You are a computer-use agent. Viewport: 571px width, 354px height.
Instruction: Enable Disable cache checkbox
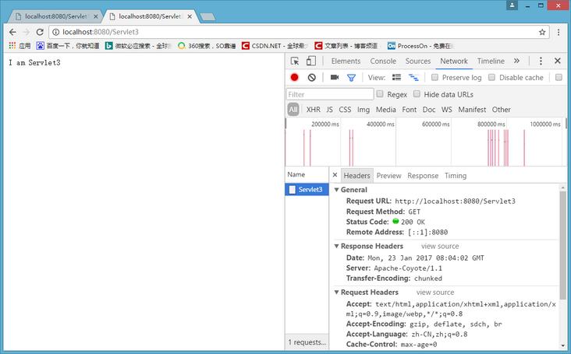[x=491, y=77]
